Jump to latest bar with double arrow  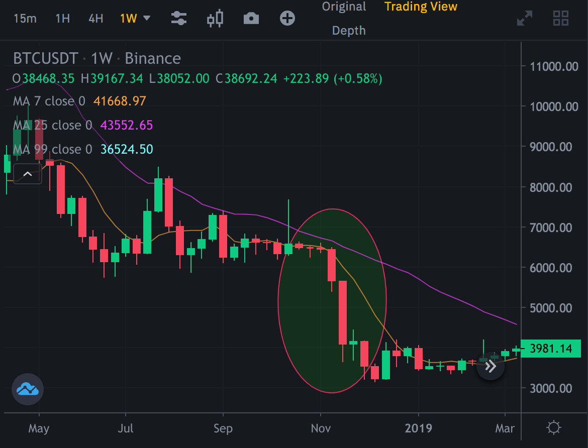490,366
